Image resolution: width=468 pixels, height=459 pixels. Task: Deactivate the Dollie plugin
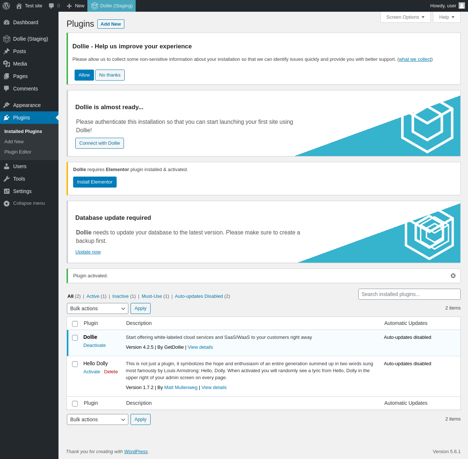point(94,345)
